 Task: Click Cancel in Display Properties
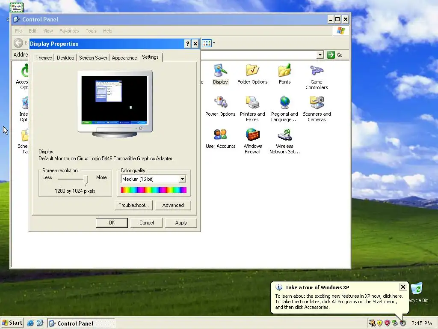146,223
